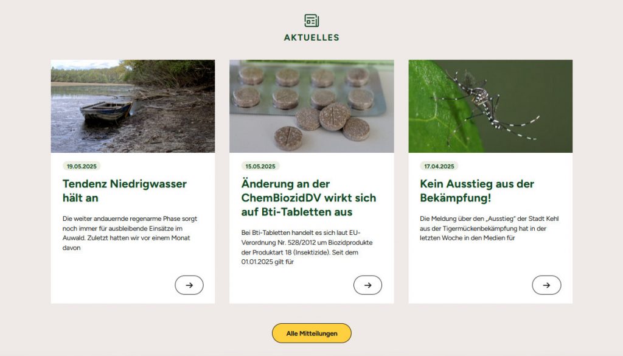Click the AKTUELLES section heading
This screenshot has width=623, height=356.
click(x=311, y=37)
